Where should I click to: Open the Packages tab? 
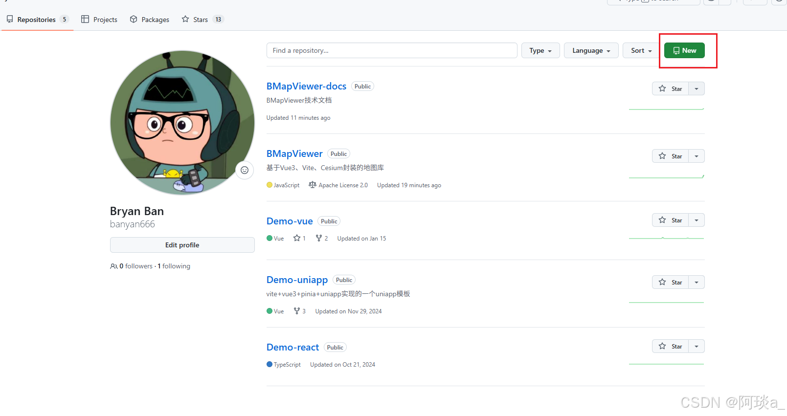click(x=150, y=20)
